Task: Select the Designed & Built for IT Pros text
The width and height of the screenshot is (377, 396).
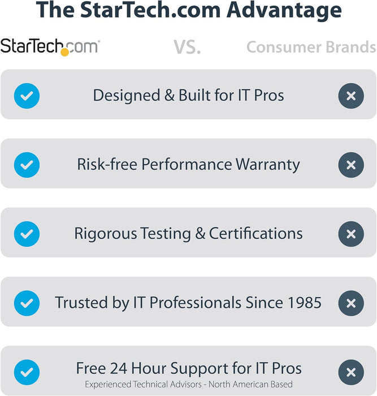Action: coord(188,96)
